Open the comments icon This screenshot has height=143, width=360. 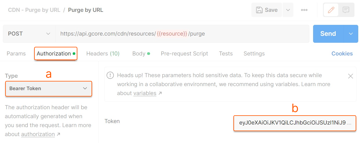[346, 10]
